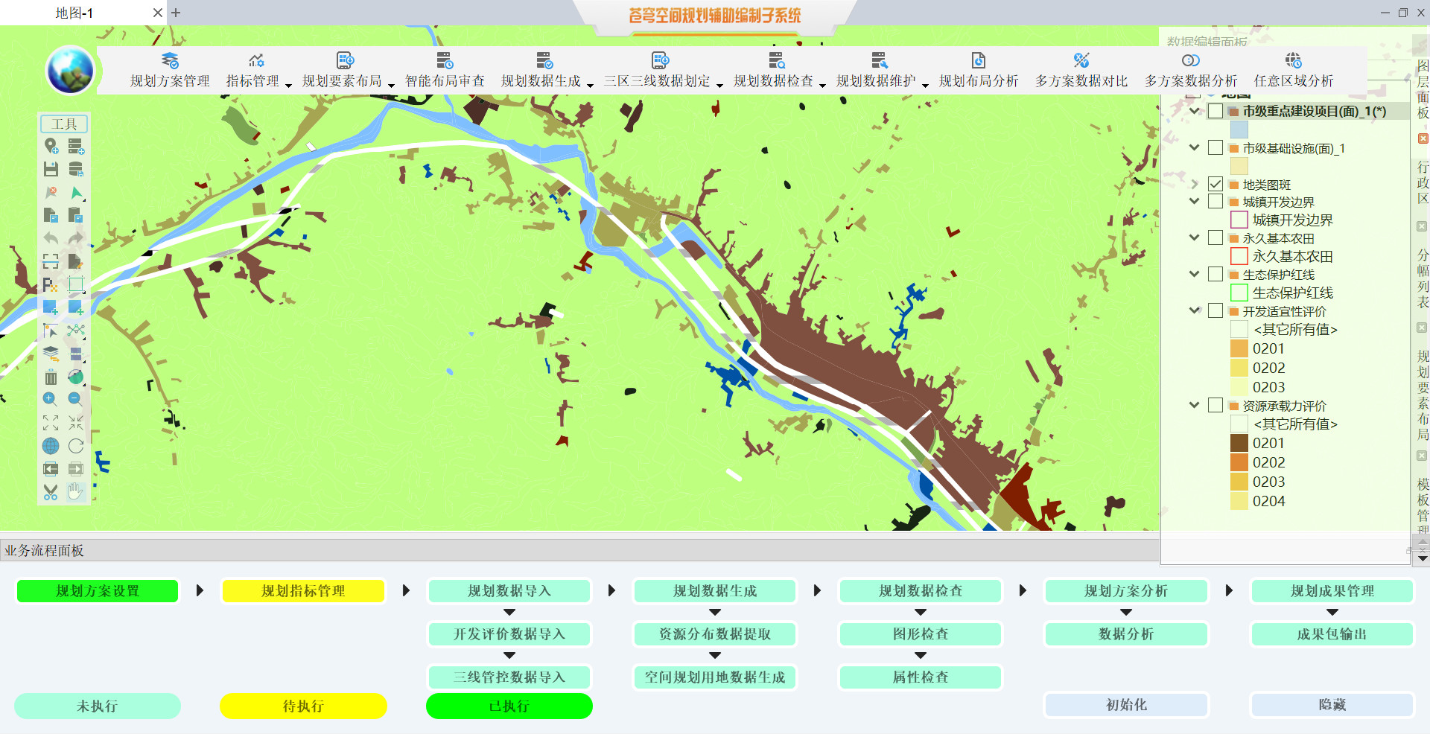Enable the 城镇开发边界 layer checkbox

pos(1215,201)
